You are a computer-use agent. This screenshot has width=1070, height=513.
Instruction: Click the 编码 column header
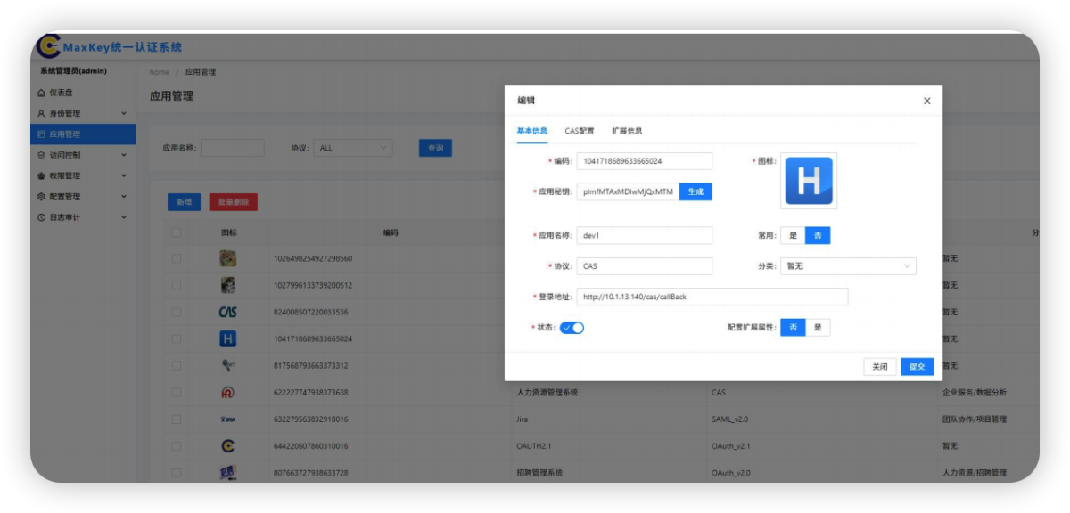click(x=391, y=232)
